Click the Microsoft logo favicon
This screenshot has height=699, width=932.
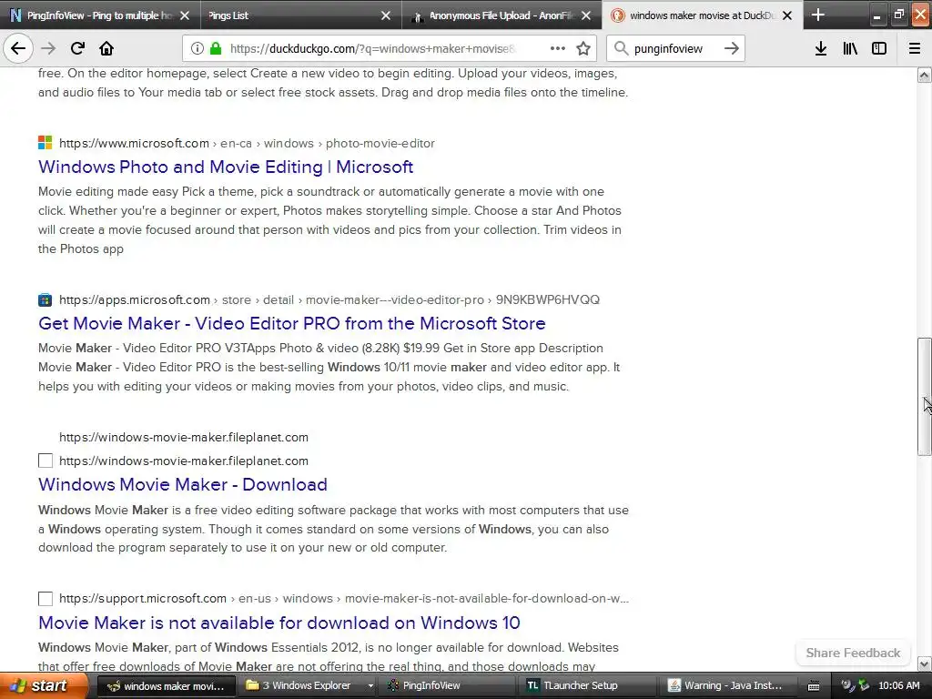click(x=46, y=143)
